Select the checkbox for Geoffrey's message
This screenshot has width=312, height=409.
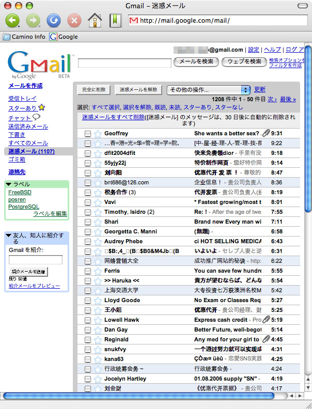coord(88,134)
